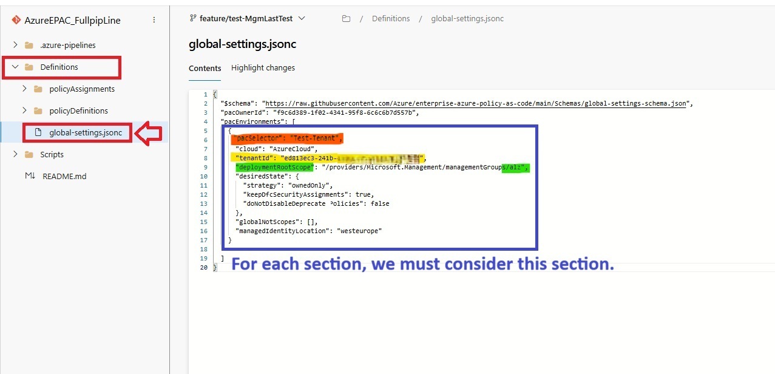Open Definitions via the breadcrumb link
The width and height of the screenshot is (775, 374).
tap(390, 19)
